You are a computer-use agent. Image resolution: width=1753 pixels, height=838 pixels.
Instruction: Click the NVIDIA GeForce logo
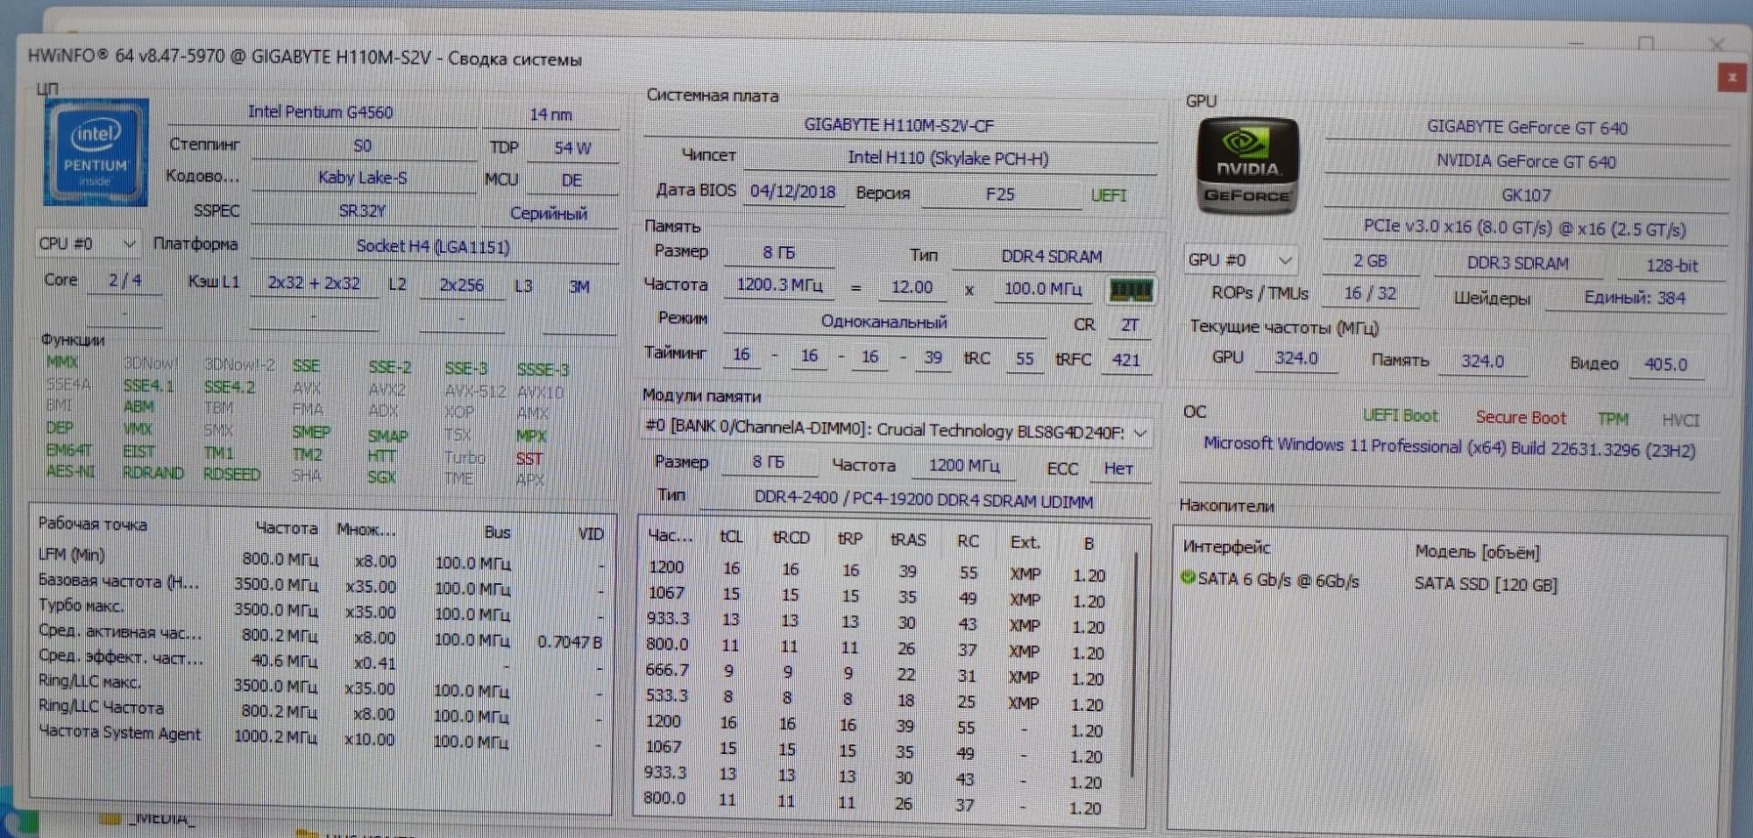pyautogui.click(x=1247, y=166)
